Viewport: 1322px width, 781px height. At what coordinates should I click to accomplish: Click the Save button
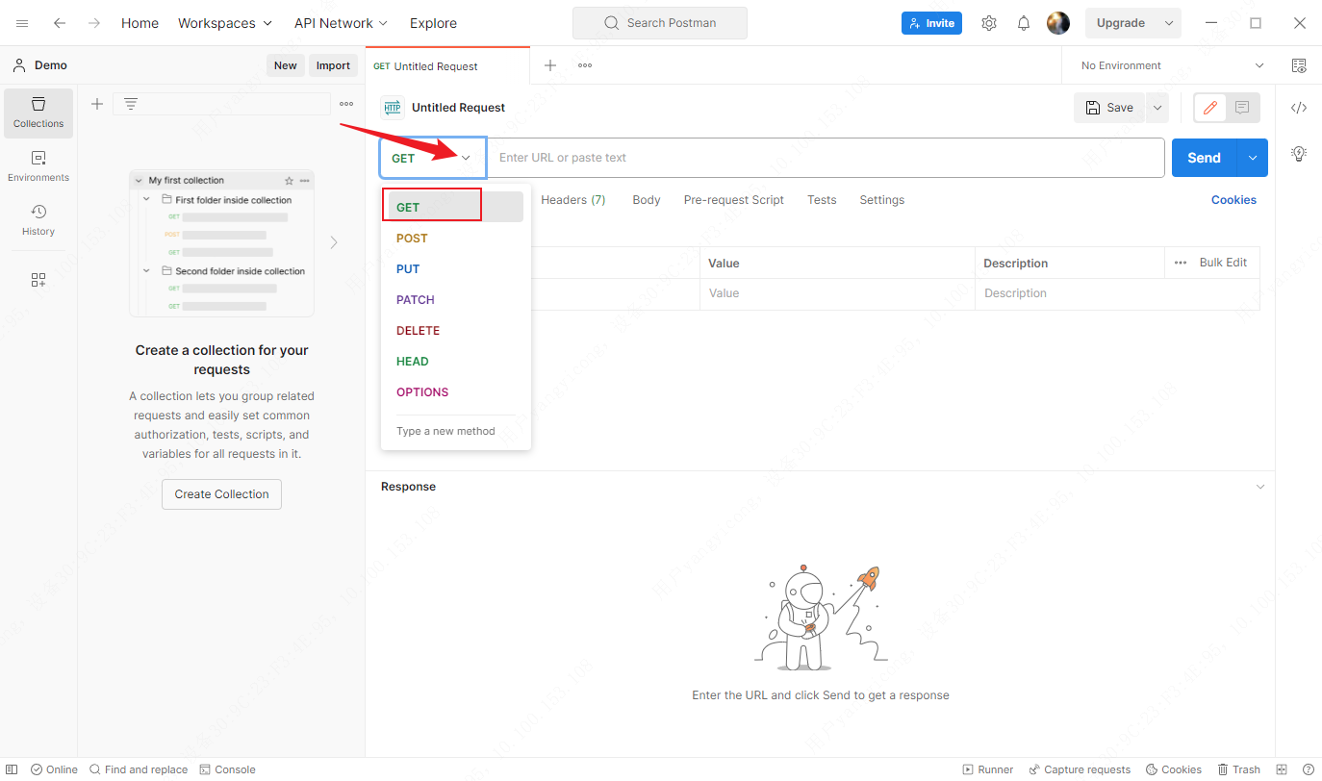click(1109, 108)
